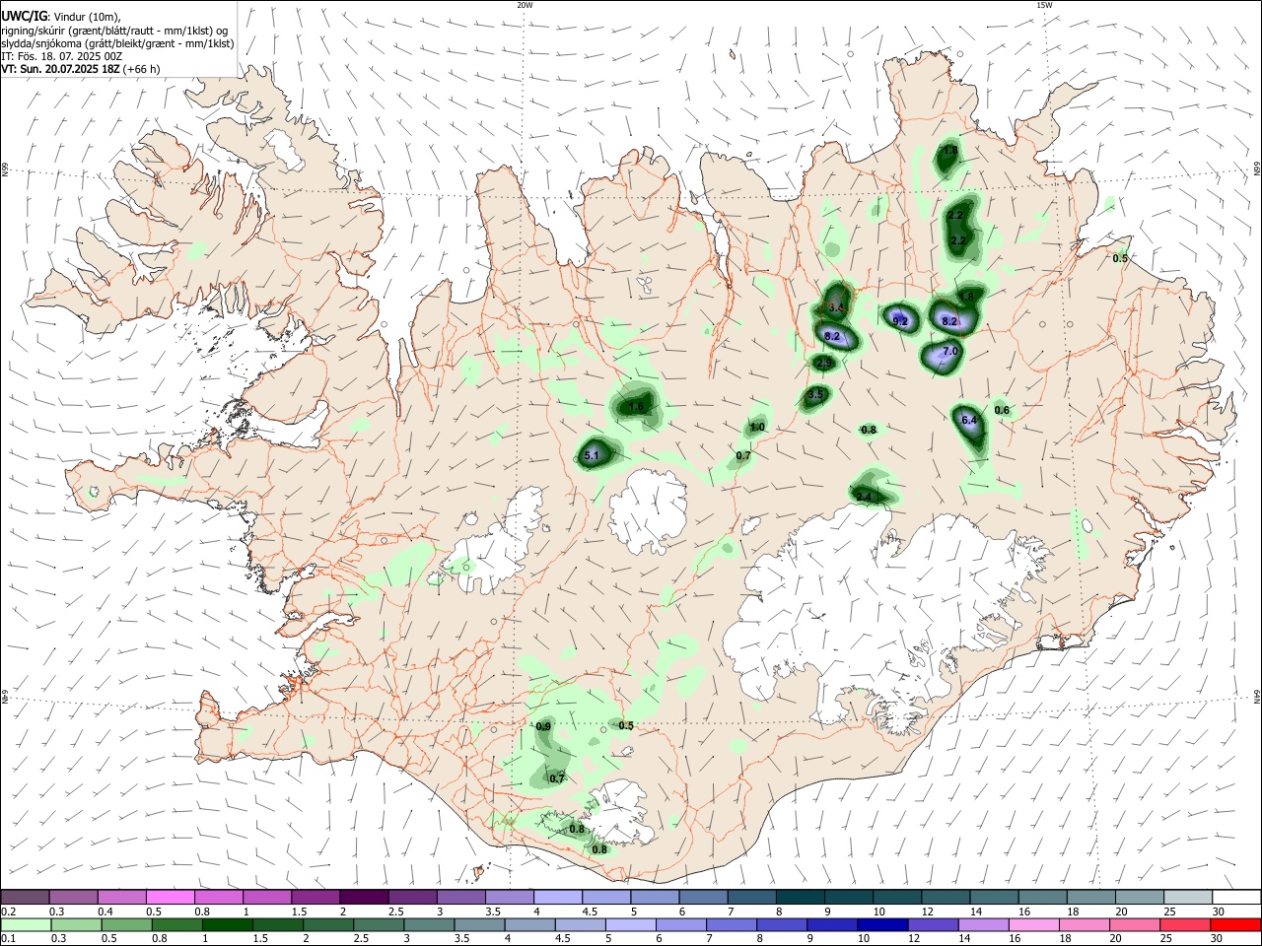Viewport: 1262px width, 946px height.
Task: Click the deep blue swatch at 10 on rain scale
Action: click(x=881, y=924)
